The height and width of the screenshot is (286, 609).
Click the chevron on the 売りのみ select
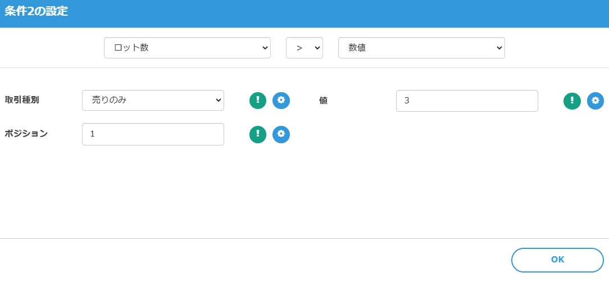219,101
